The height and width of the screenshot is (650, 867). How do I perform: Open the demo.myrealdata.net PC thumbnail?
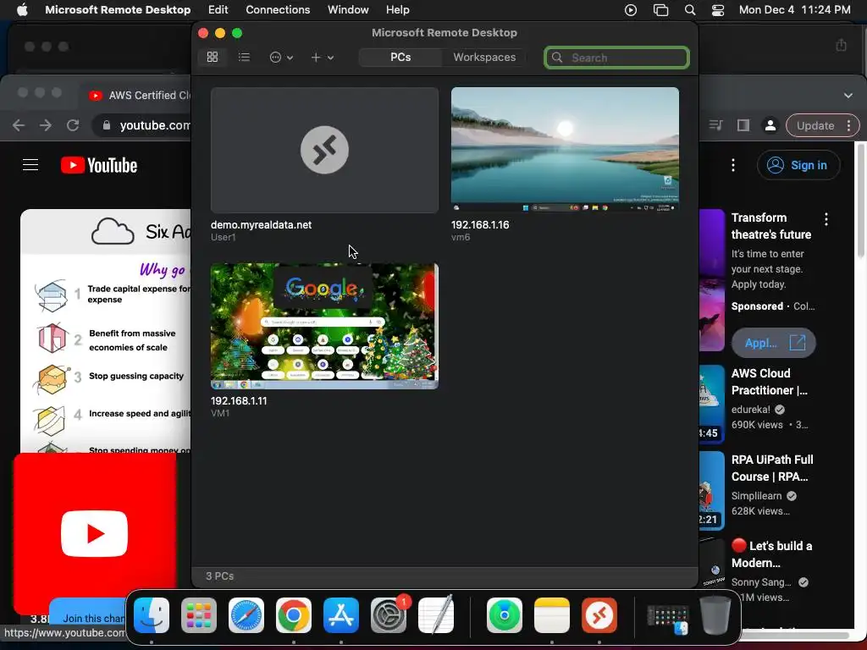point(324,150)
